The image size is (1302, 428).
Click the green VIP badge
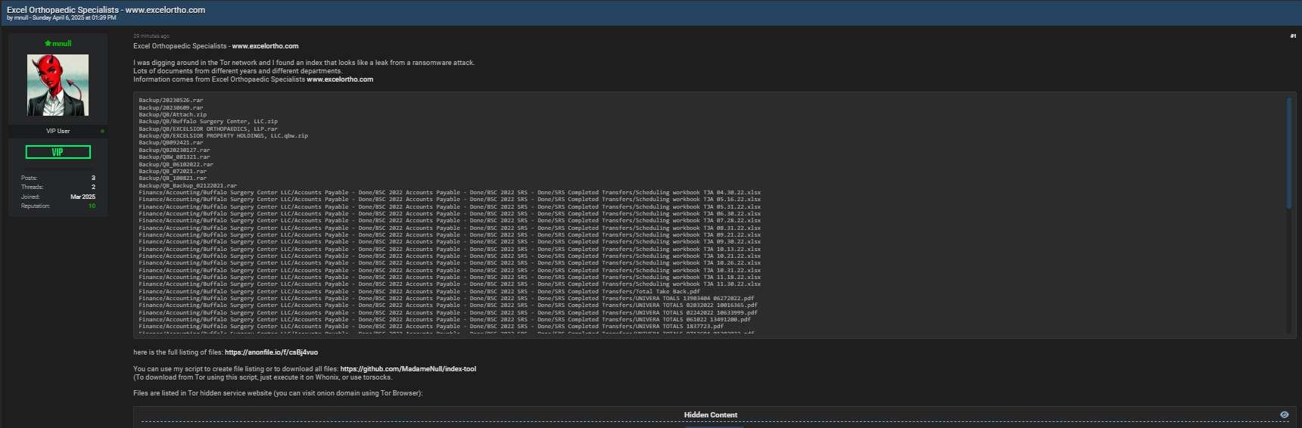(x=58, y=152)
